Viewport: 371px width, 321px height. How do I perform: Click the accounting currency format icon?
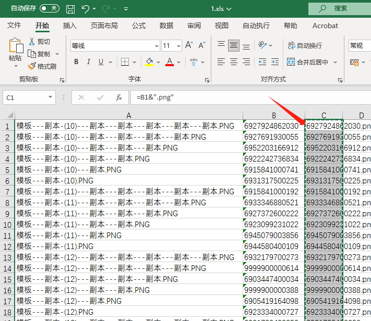coord(354,63)
